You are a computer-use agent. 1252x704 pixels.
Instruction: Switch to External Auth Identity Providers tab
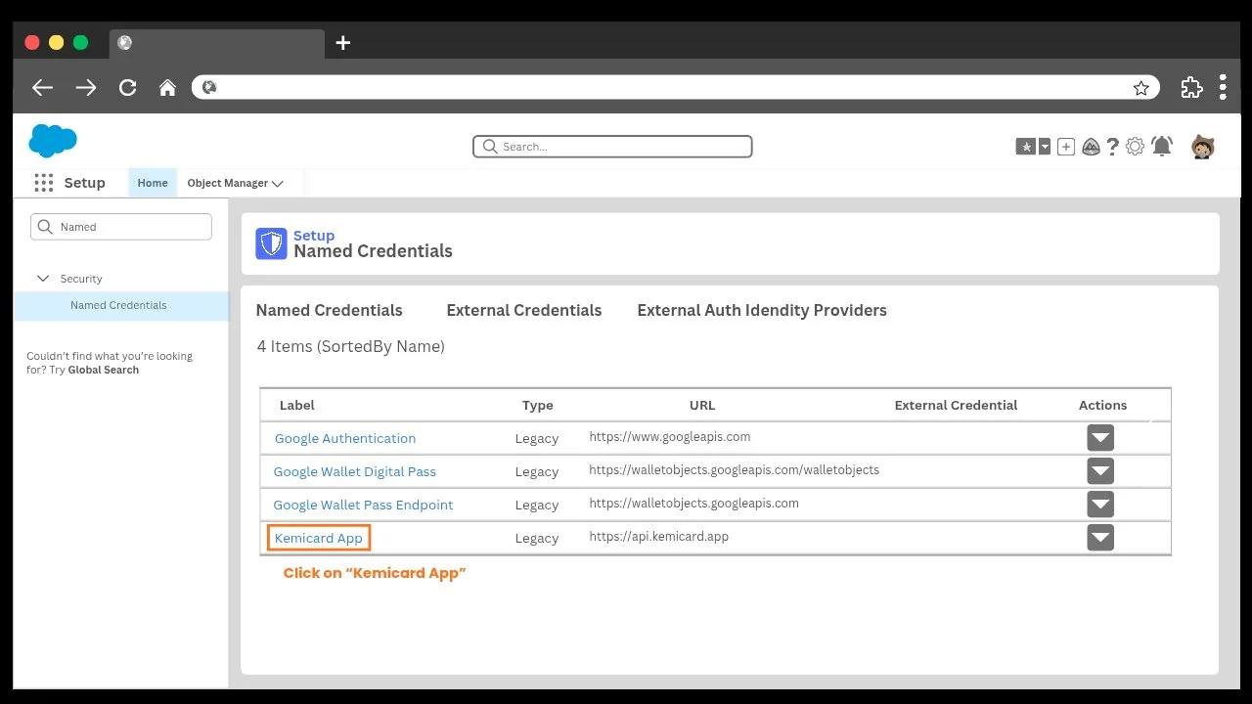pyautogui.click(x=762, y=310)
